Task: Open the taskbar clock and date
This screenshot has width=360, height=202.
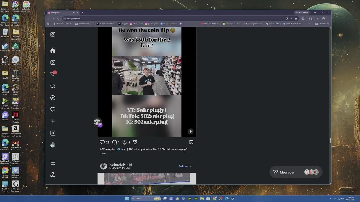Action: (351, 199)
